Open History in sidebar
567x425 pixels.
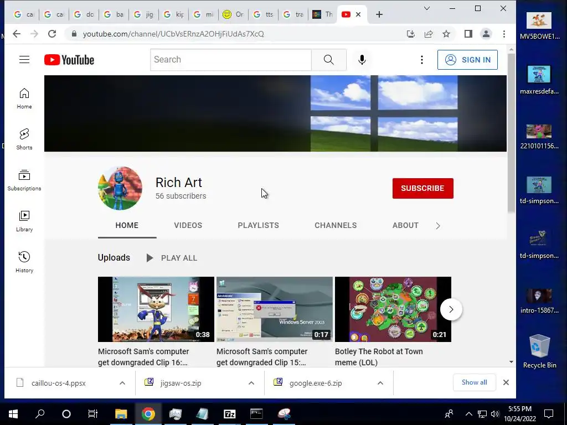point(24,262)
